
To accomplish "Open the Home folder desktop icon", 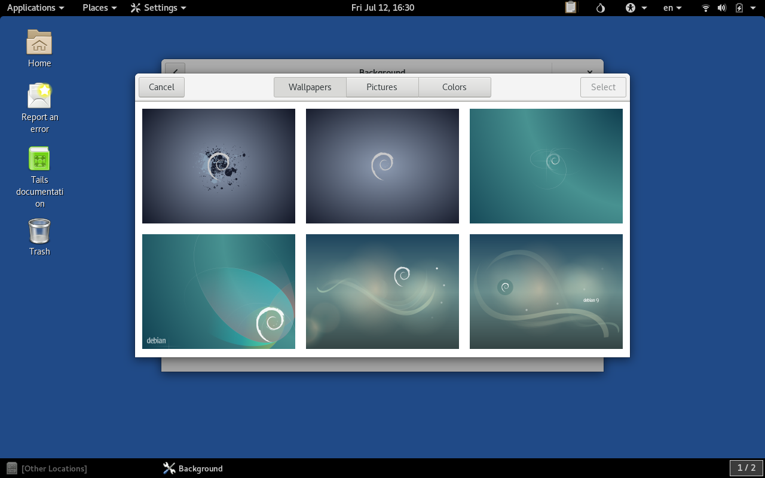I will (x=39, y=48).
